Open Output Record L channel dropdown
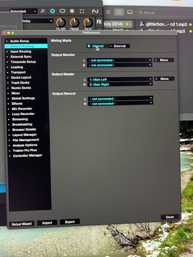The height and width of the screenshot is (257, 193). (120, 98)
